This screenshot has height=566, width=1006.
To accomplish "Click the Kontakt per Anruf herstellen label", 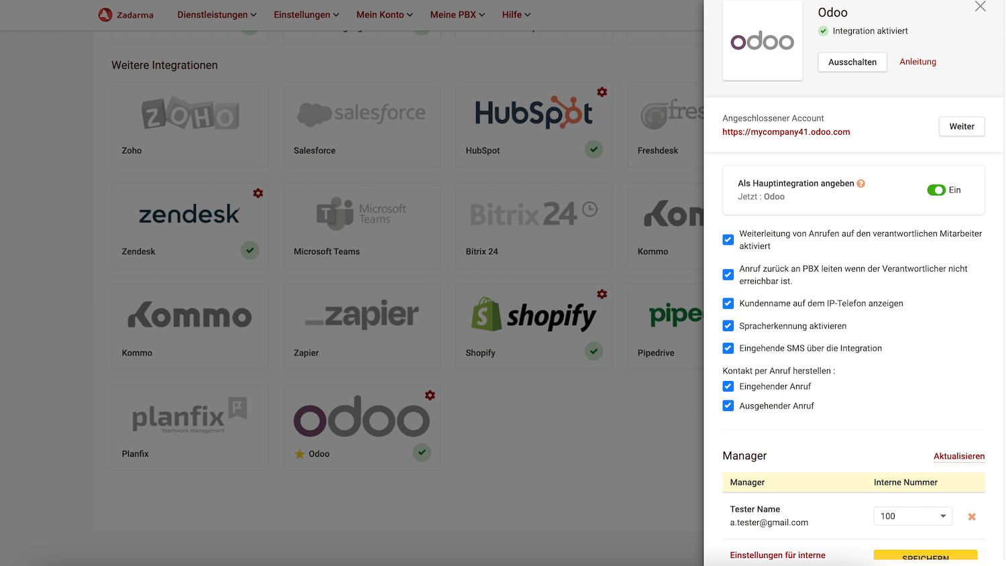I will (x=779, y=371).
